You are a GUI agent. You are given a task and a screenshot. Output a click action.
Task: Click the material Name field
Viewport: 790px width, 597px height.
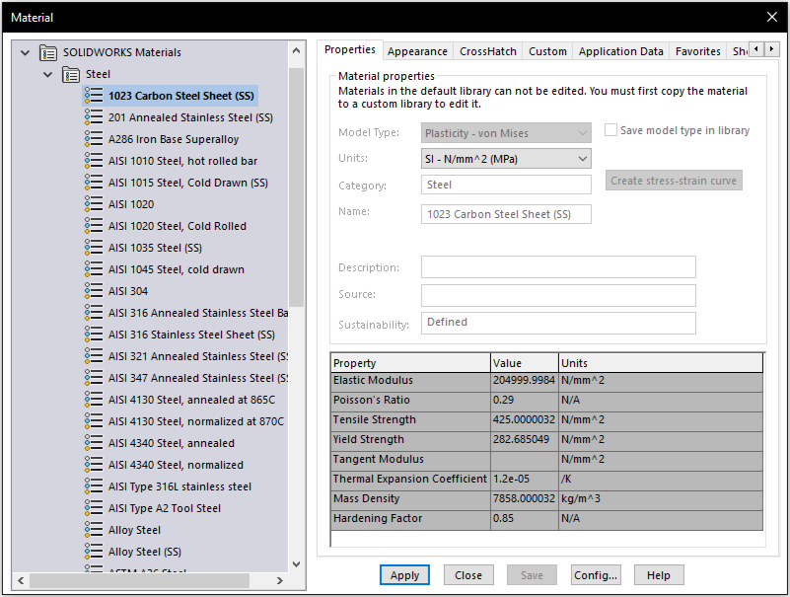pyautogui.click(x=506, y=214)
